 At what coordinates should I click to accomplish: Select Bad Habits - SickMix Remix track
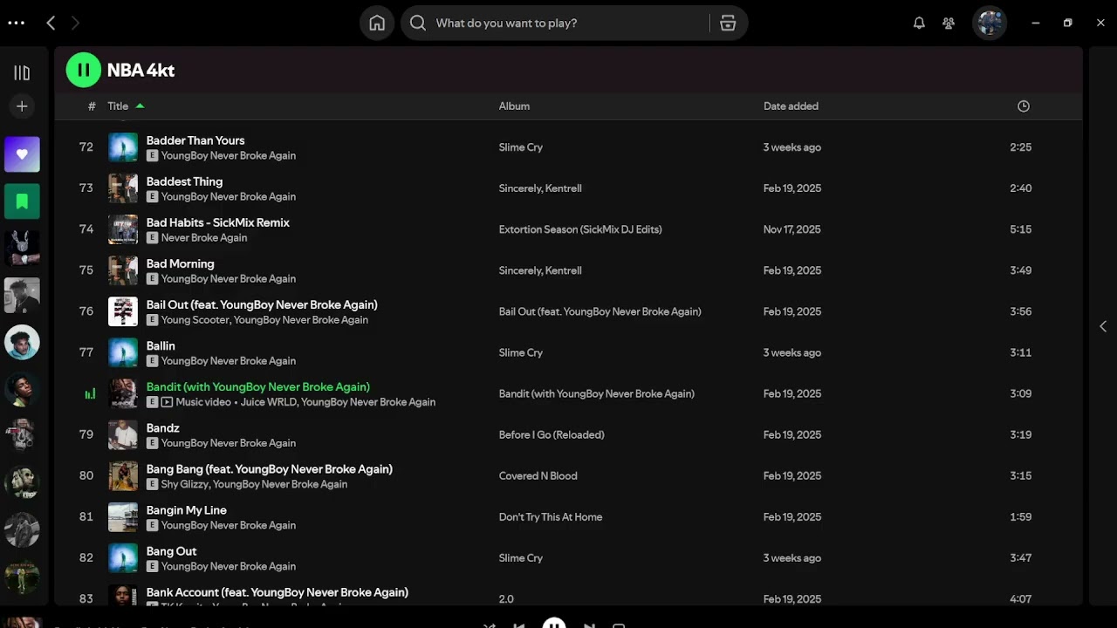(x=218, y=222)
